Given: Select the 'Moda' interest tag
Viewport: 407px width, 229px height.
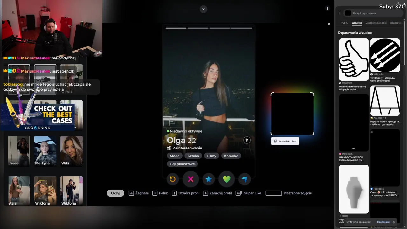Looking at the screenshot, I should click(175, 156).
